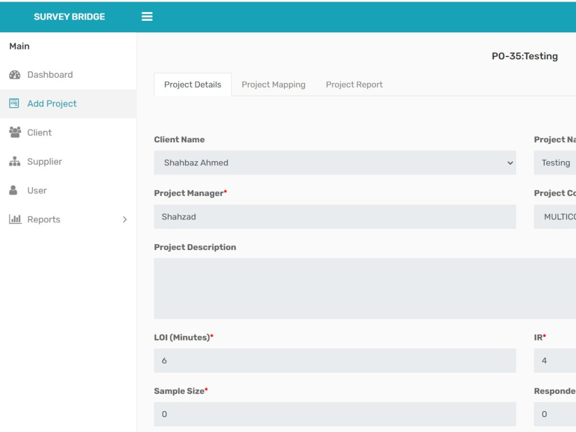Select Add Project in sidebar
The width and height of the screenshot is (576, 432).
point(68,104)
